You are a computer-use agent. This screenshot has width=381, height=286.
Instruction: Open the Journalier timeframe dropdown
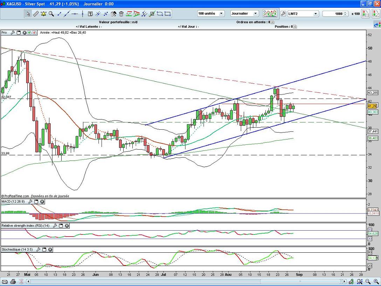pyautogui.click(x=255, y=14)
